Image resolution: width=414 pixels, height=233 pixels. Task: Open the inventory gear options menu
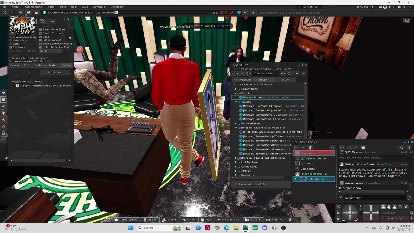pyautogui.click(x=283, y=73)
